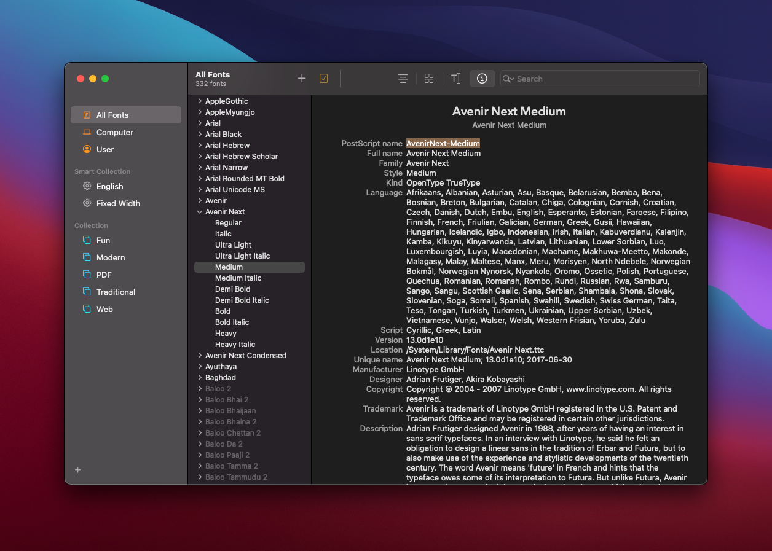Select the Ultra Light style
The width and height of the screenshot is (772, 551).
233,245
